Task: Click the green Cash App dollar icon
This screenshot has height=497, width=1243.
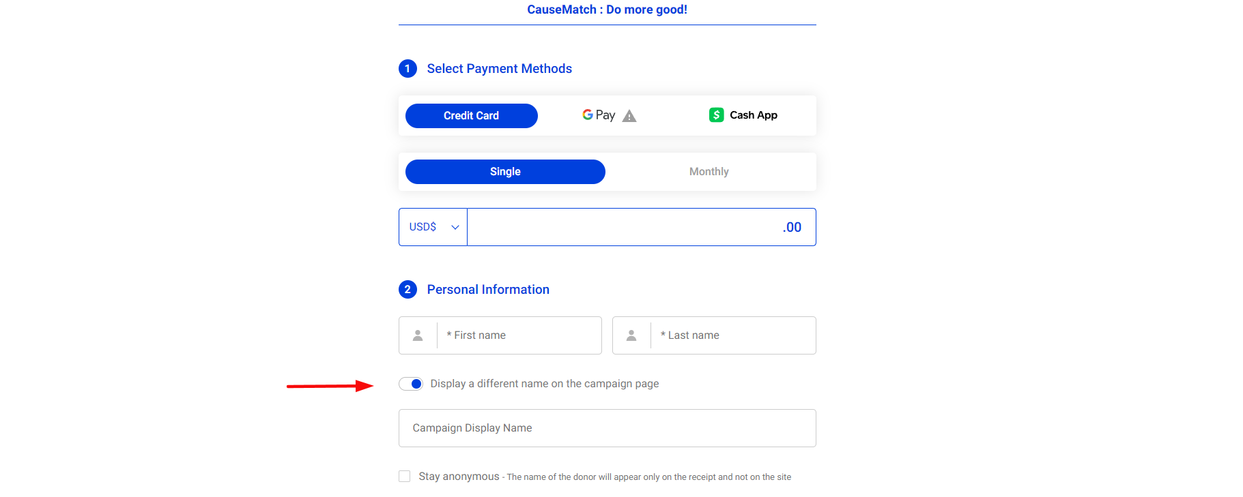Action: [x=716, y=115]
